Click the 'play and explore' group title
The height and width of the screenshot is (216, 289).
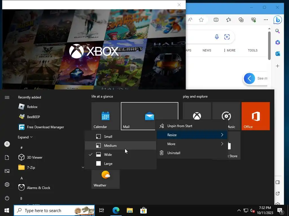[x=195, y=96]
